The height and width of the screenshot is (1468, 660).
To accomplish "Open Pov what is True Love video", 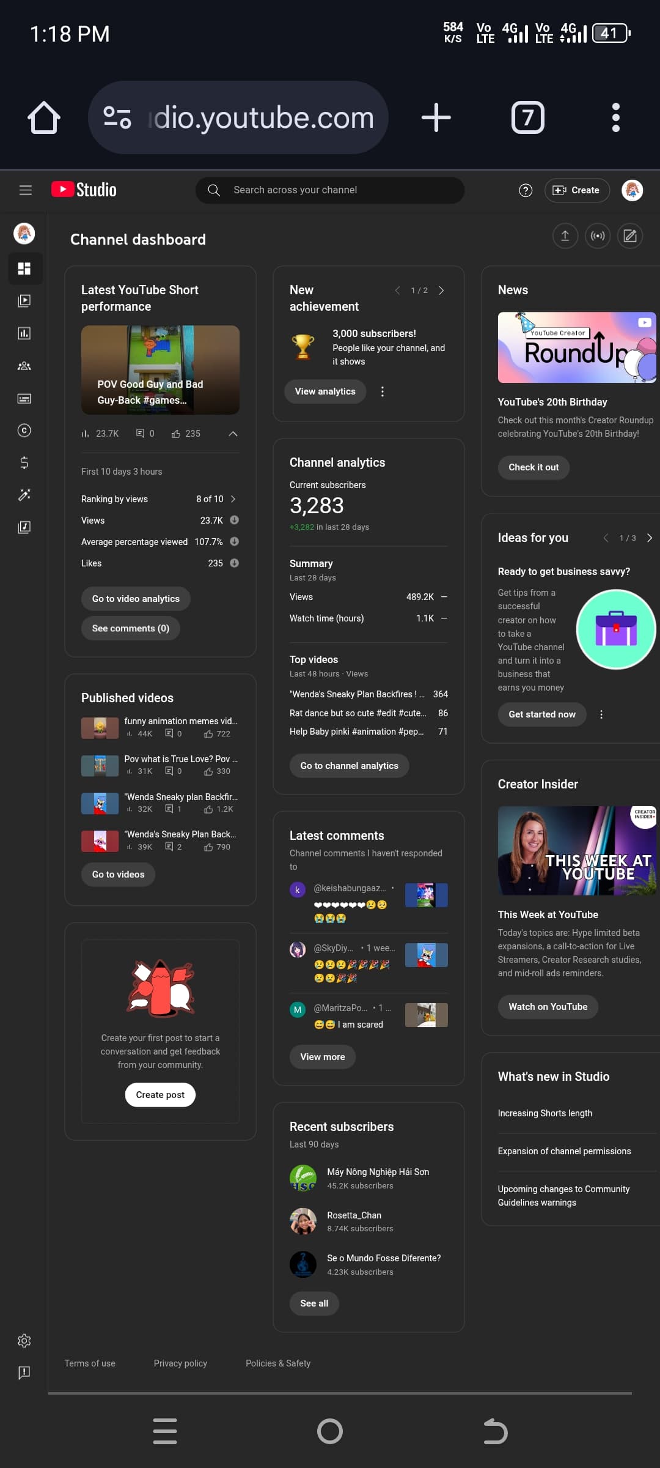I will pos(159,765).
